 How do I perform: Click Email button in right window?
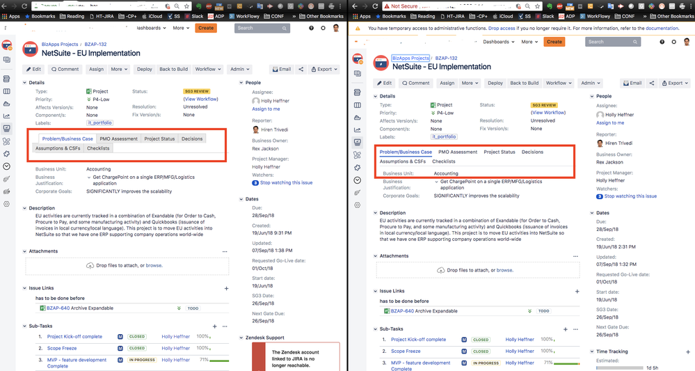pos(632,83)
